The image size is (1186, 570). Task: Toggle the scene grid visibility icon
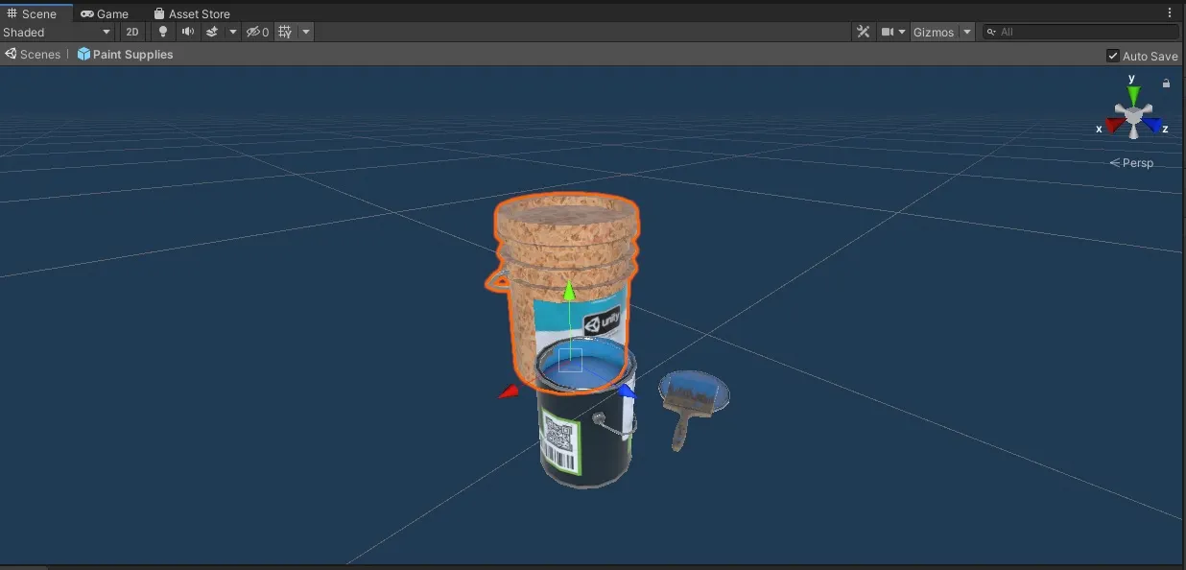[285, 32]
